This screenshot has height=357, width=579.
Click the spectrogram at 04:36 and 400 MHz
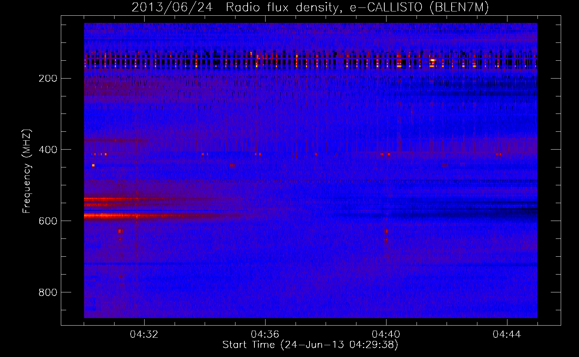pos(265,149)
